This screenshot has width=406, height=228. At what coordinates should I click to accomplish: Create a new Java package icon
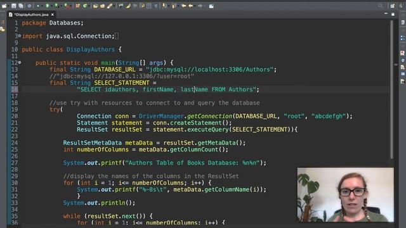(x=77, y=6)
